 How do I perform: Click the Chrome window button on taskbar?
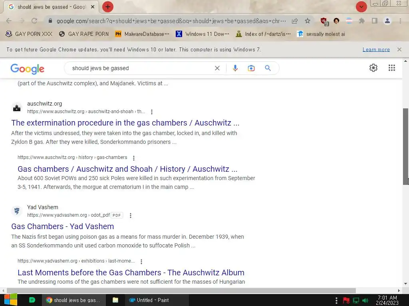tap(73, 300)
